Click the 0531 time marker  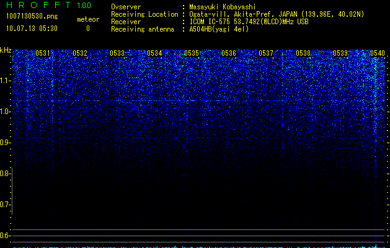pyautogui.click(x=43, y=53)
